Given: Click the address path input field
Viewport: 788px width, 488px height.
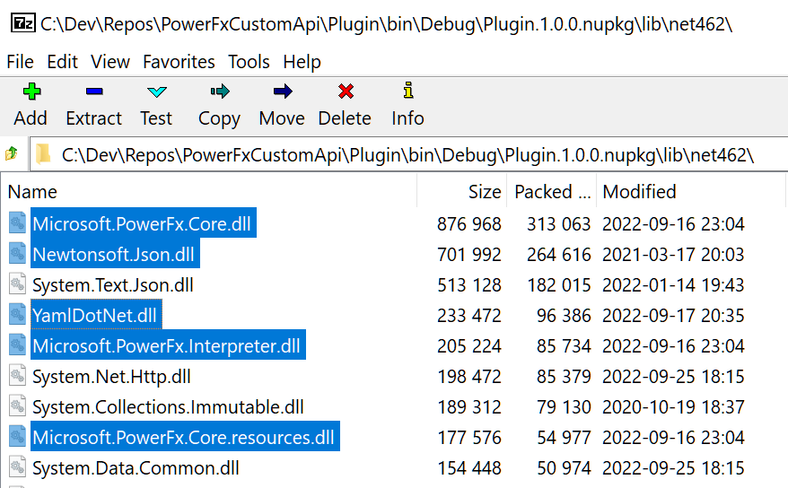Looking at the screenshot, I should coord(408,154).
